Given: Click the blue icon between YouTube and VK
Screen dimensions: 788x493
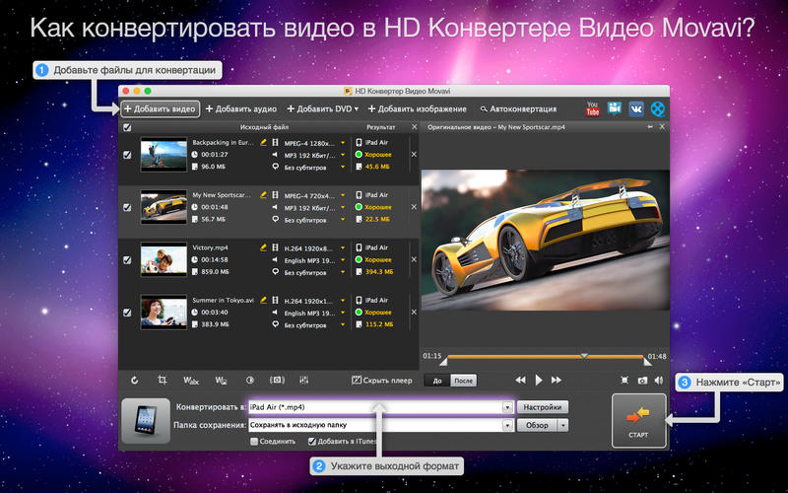Looking at the screenshot, I should pyautogui.click(x=614, y=108).
